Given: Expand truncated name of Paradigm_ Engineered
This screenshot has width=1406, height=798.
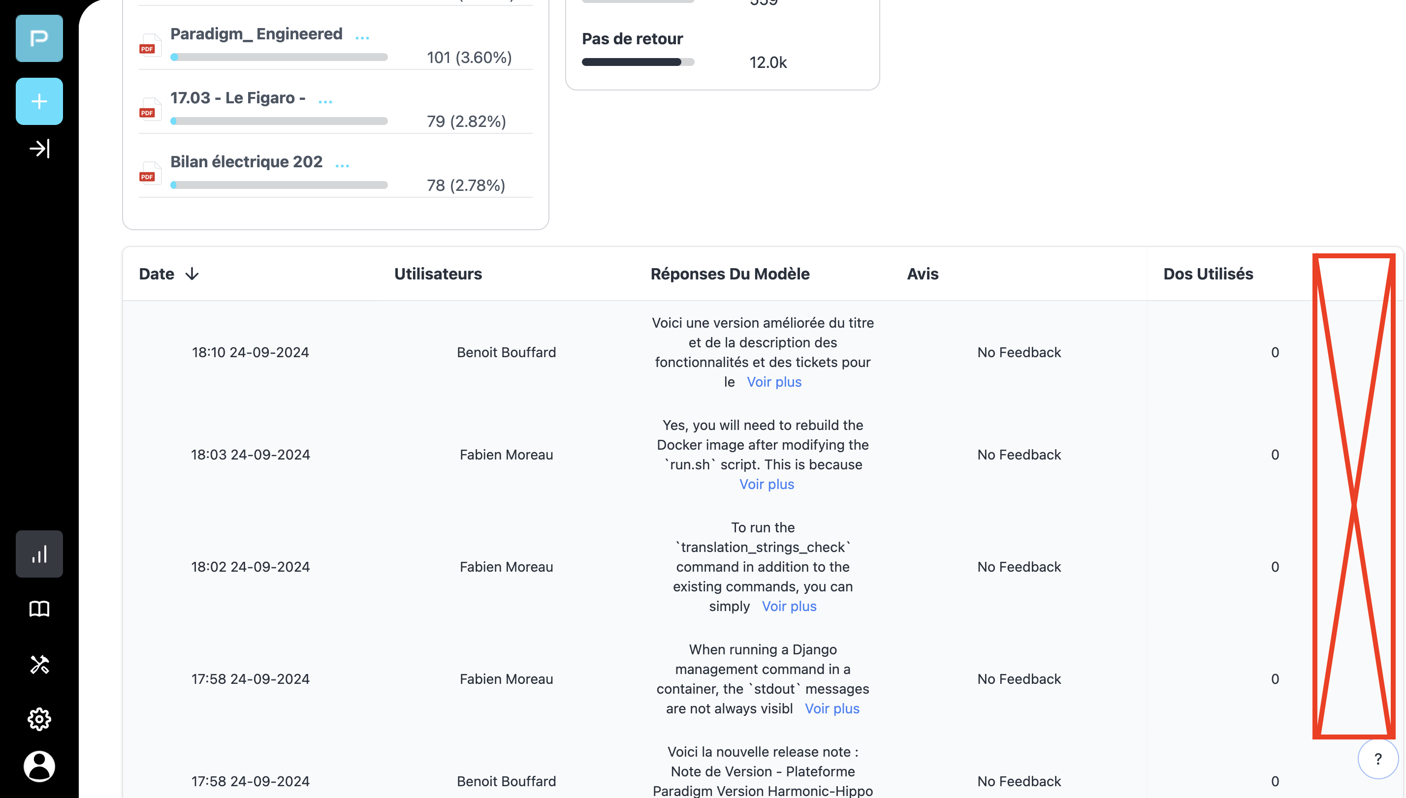Looking at the screenshot, I should (362, 37).
